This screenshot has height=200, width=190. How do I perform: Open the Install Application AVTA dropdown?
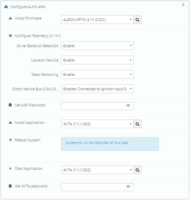[x=97, y=124]
